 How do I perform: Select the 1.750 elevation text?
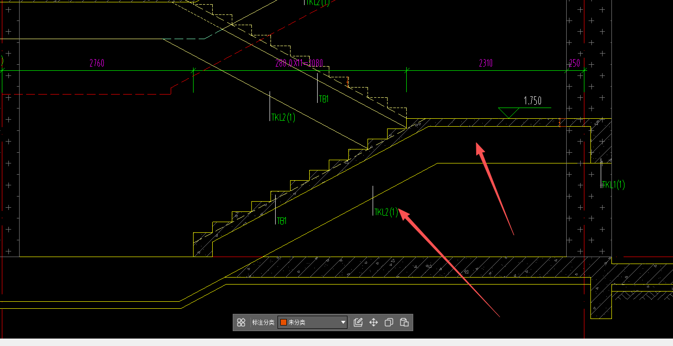533,101
